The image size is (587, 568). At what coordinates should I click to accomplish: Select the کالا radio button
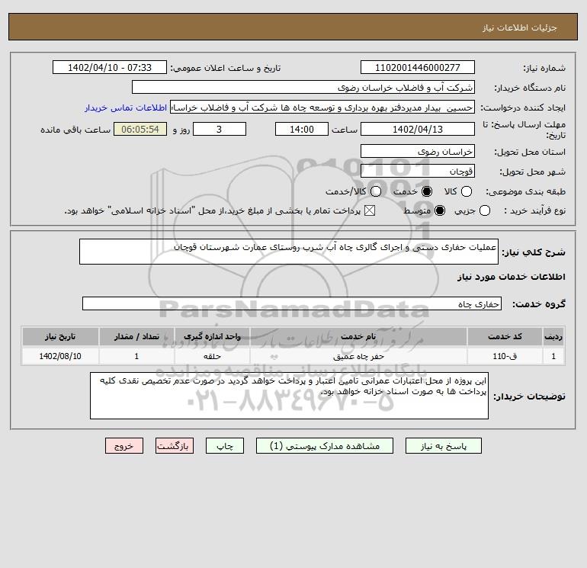[x=467, y=191]
